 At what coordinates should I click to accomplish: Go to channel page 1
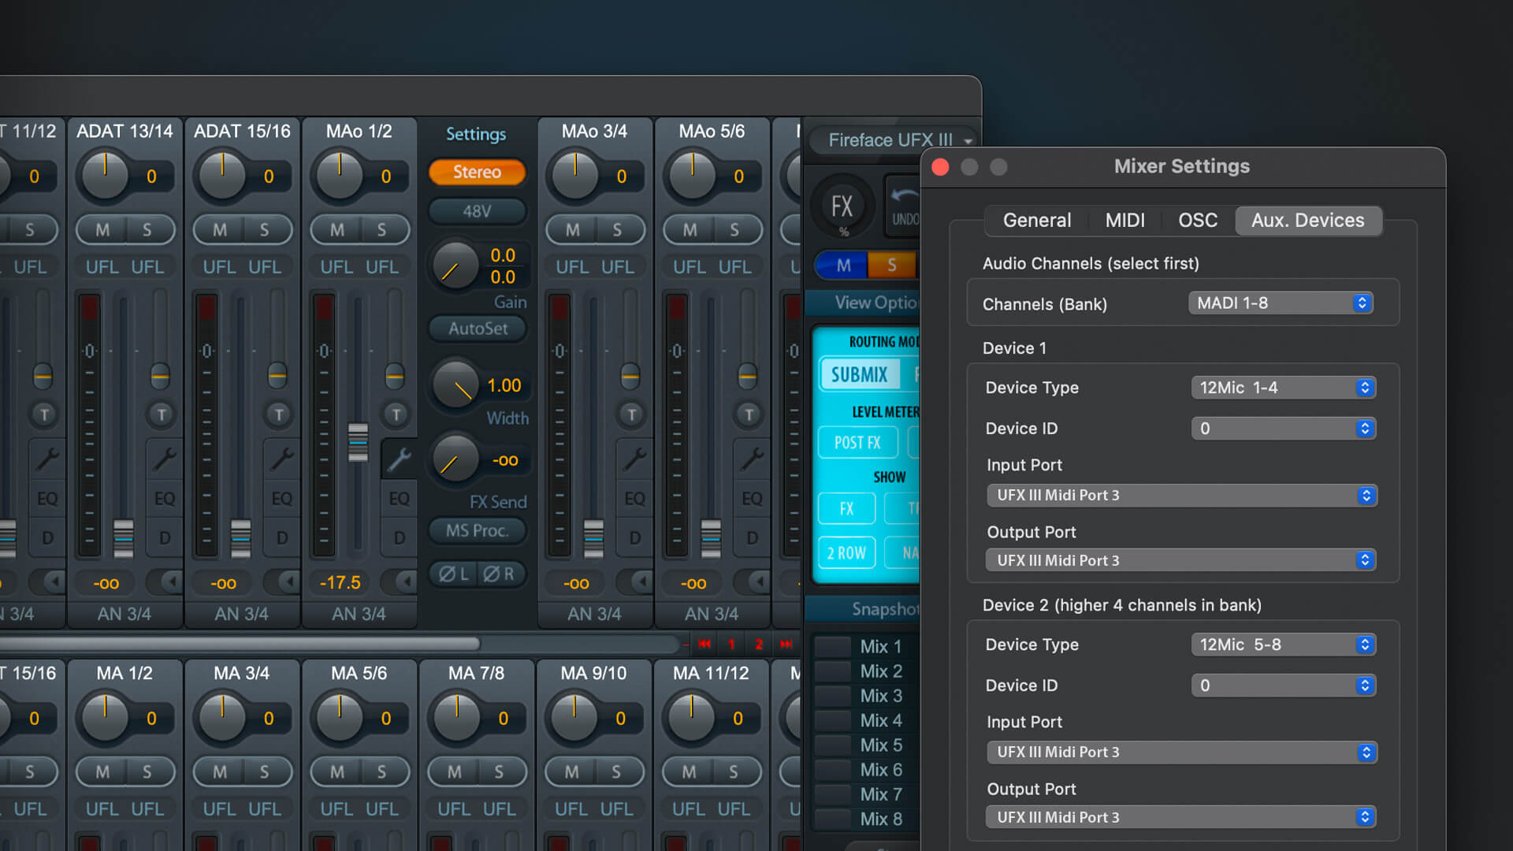click(x=731, y=644)
